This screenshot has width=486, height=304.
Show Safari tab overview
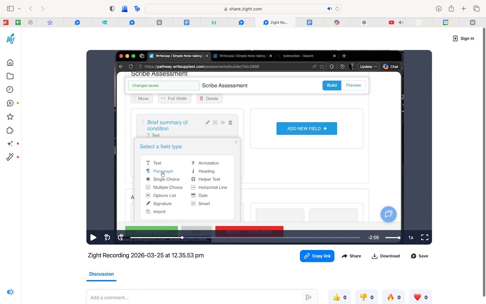tap(476, 9)
